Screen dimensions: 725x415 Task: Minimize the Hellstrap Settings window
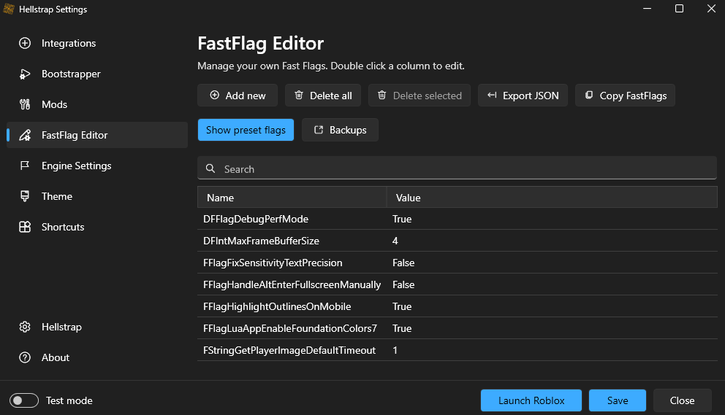point(647,9)
